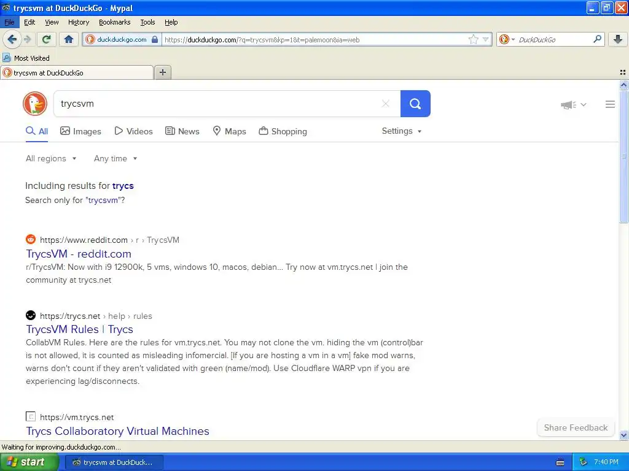Open the Home page icon
629x471 pixels.
coord(69,39)
